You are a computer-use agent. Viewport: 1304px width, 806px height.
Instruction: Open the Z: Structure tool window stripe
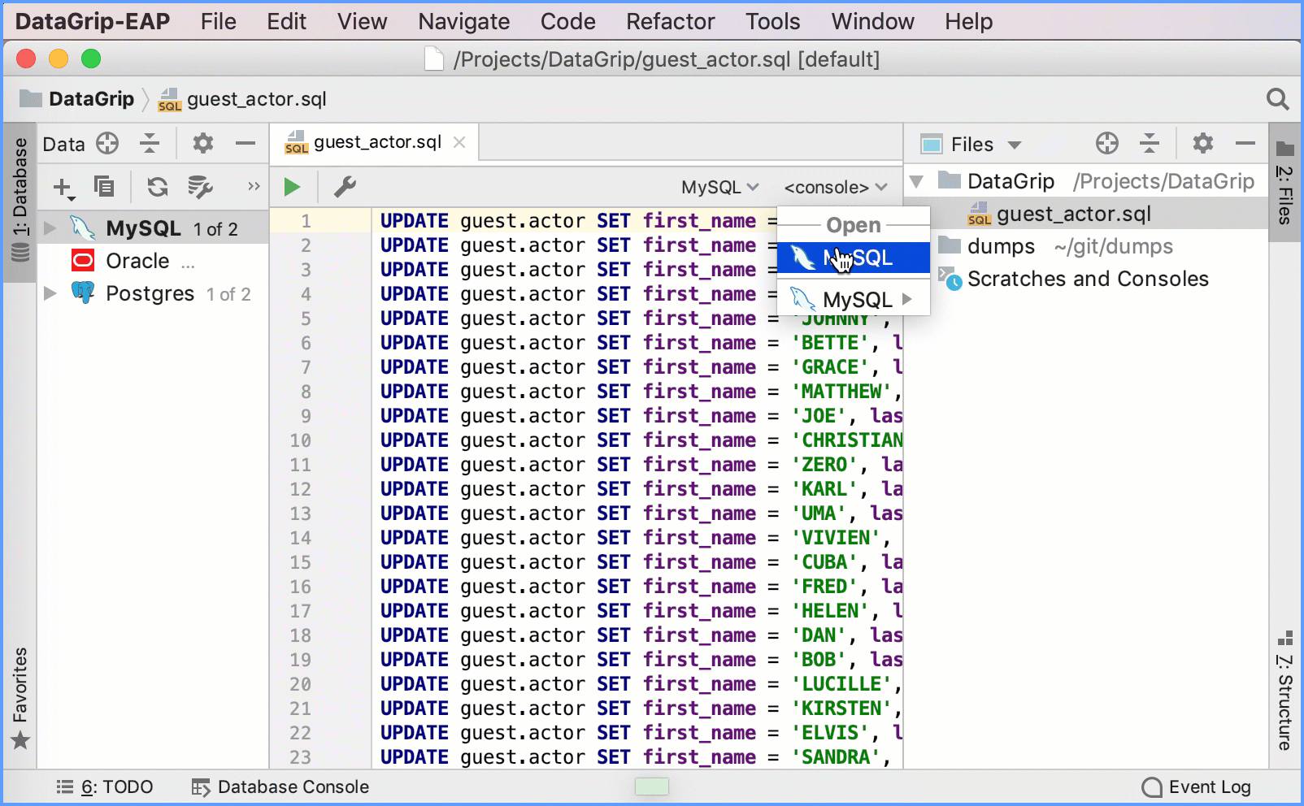point(1284,691)
